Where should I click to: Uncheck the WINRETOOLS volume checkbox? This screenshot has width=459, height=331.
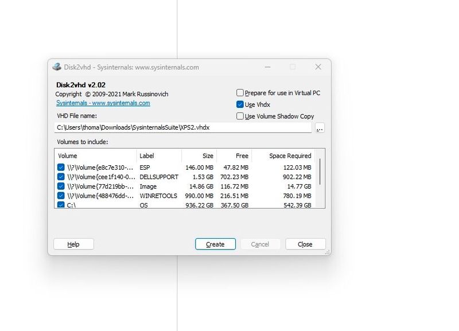(x=61, y=196)
